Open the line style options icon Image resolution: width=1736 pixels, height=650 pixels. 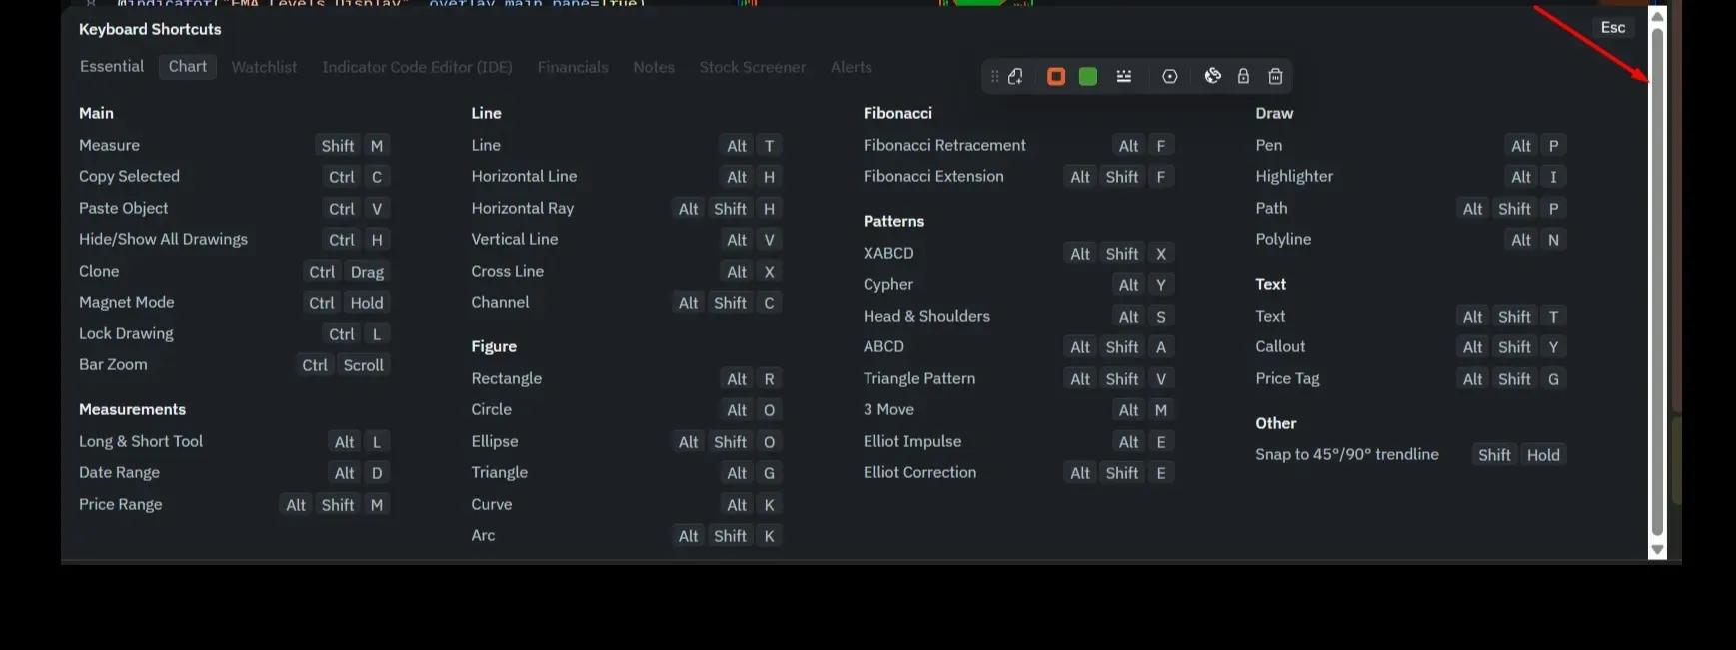pos(1124,77)
